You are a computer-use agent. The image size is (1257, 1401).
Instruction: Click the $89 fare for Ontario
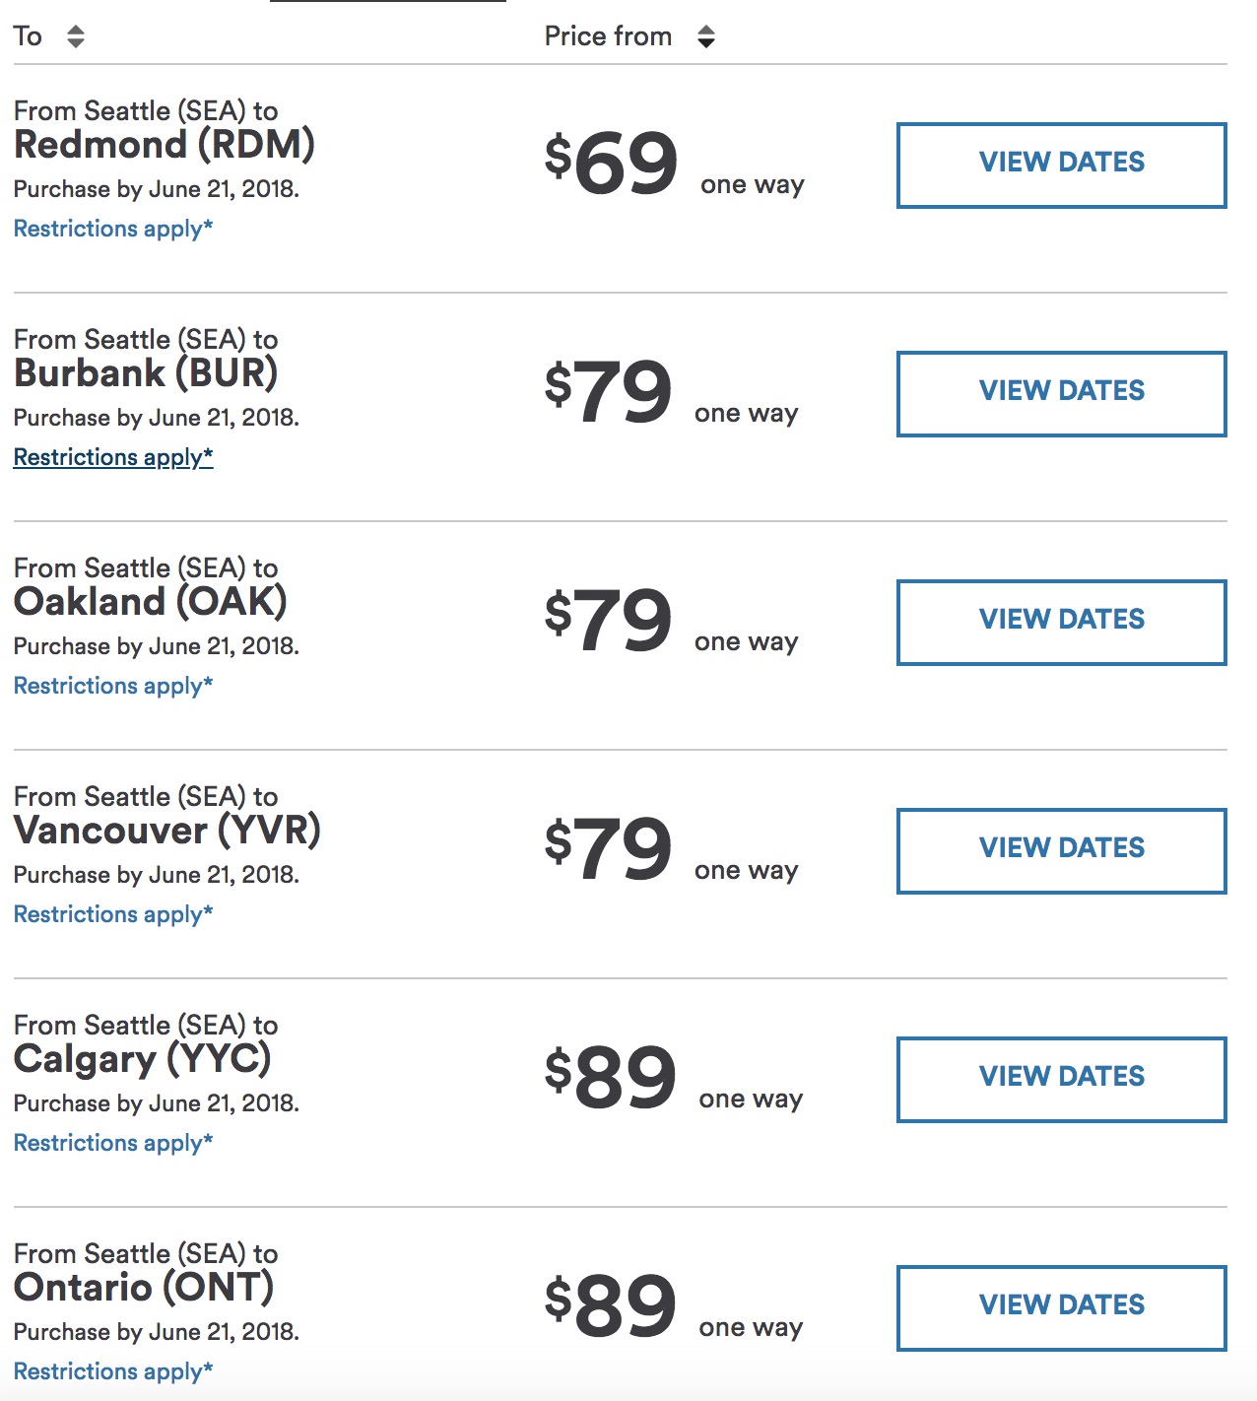611,1306
